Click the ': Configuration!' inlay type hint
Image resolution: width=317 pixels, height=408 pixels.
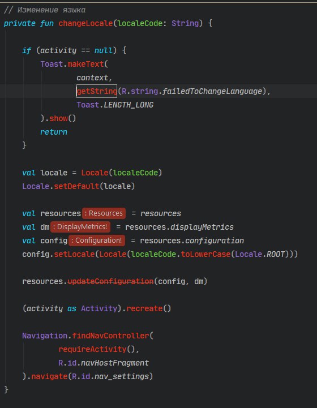[97, 240]
